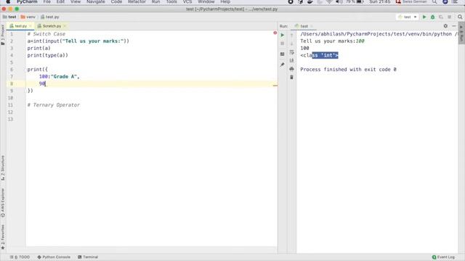465x261 pixels.
Task: Click gutter line number 13
Action: [10, 119]
